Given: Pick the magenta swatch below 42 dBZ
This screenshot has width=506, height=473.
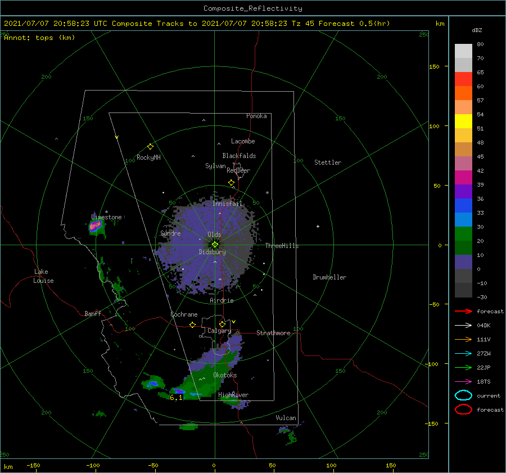Looking at the screenshot, I should 463,177.
